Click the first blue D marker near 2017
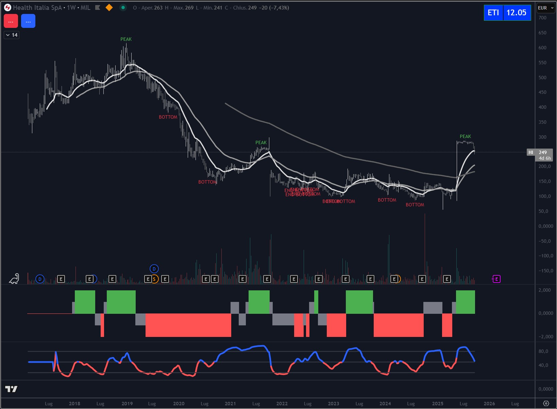 (40, 279)
